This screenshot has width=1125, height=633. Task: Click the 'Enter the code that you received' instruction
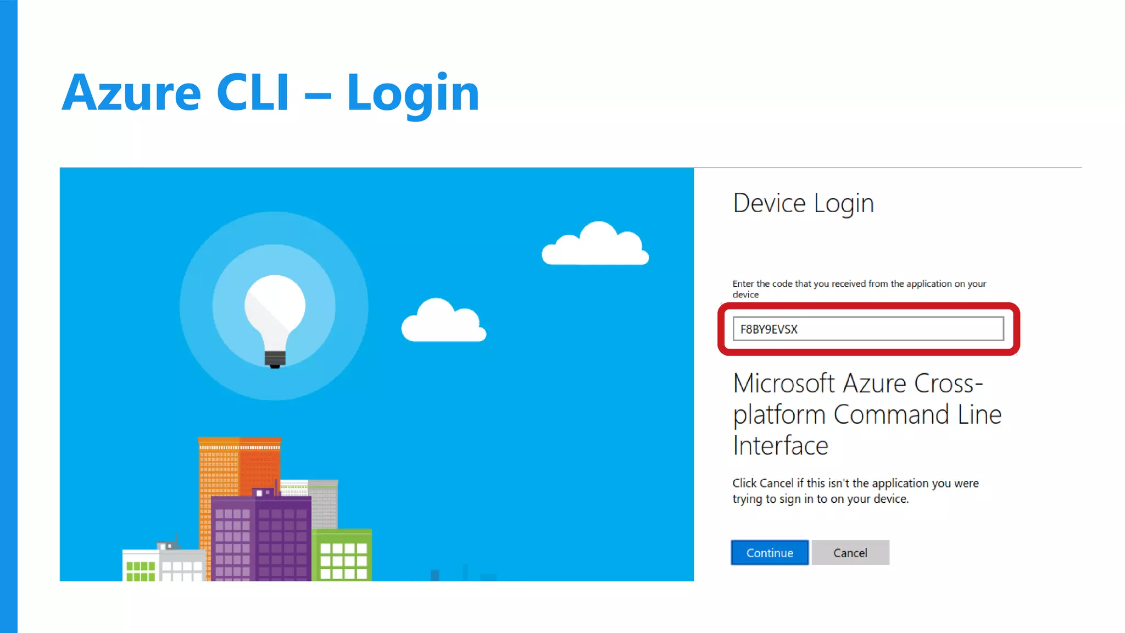tap(859, 288)
